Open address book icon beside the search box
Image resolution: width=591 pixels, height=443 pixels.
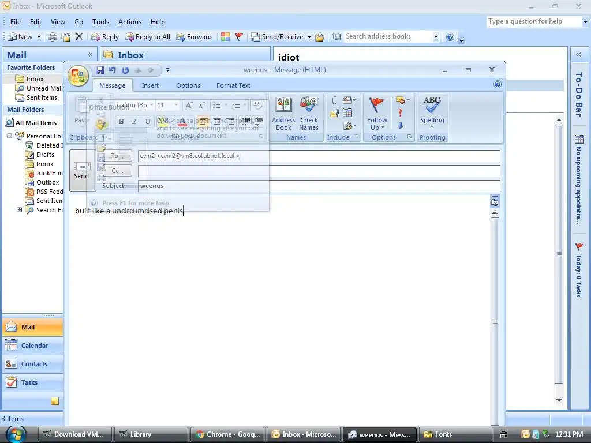click(336, 37)
